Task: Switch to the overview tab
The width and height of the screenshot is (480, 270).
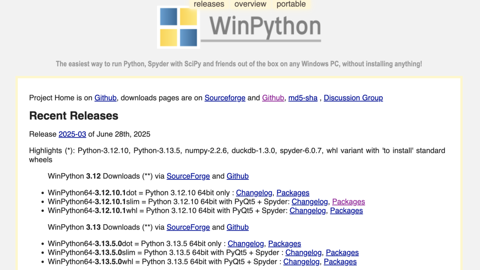Action: pyautogui.click(x=250, y=4)
